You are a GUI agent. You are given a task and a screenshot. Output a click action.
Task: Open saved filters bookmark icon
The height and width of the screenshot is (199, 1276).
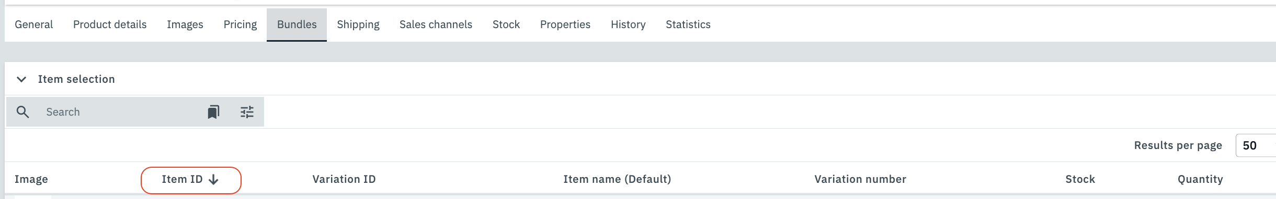pos(213,112)
